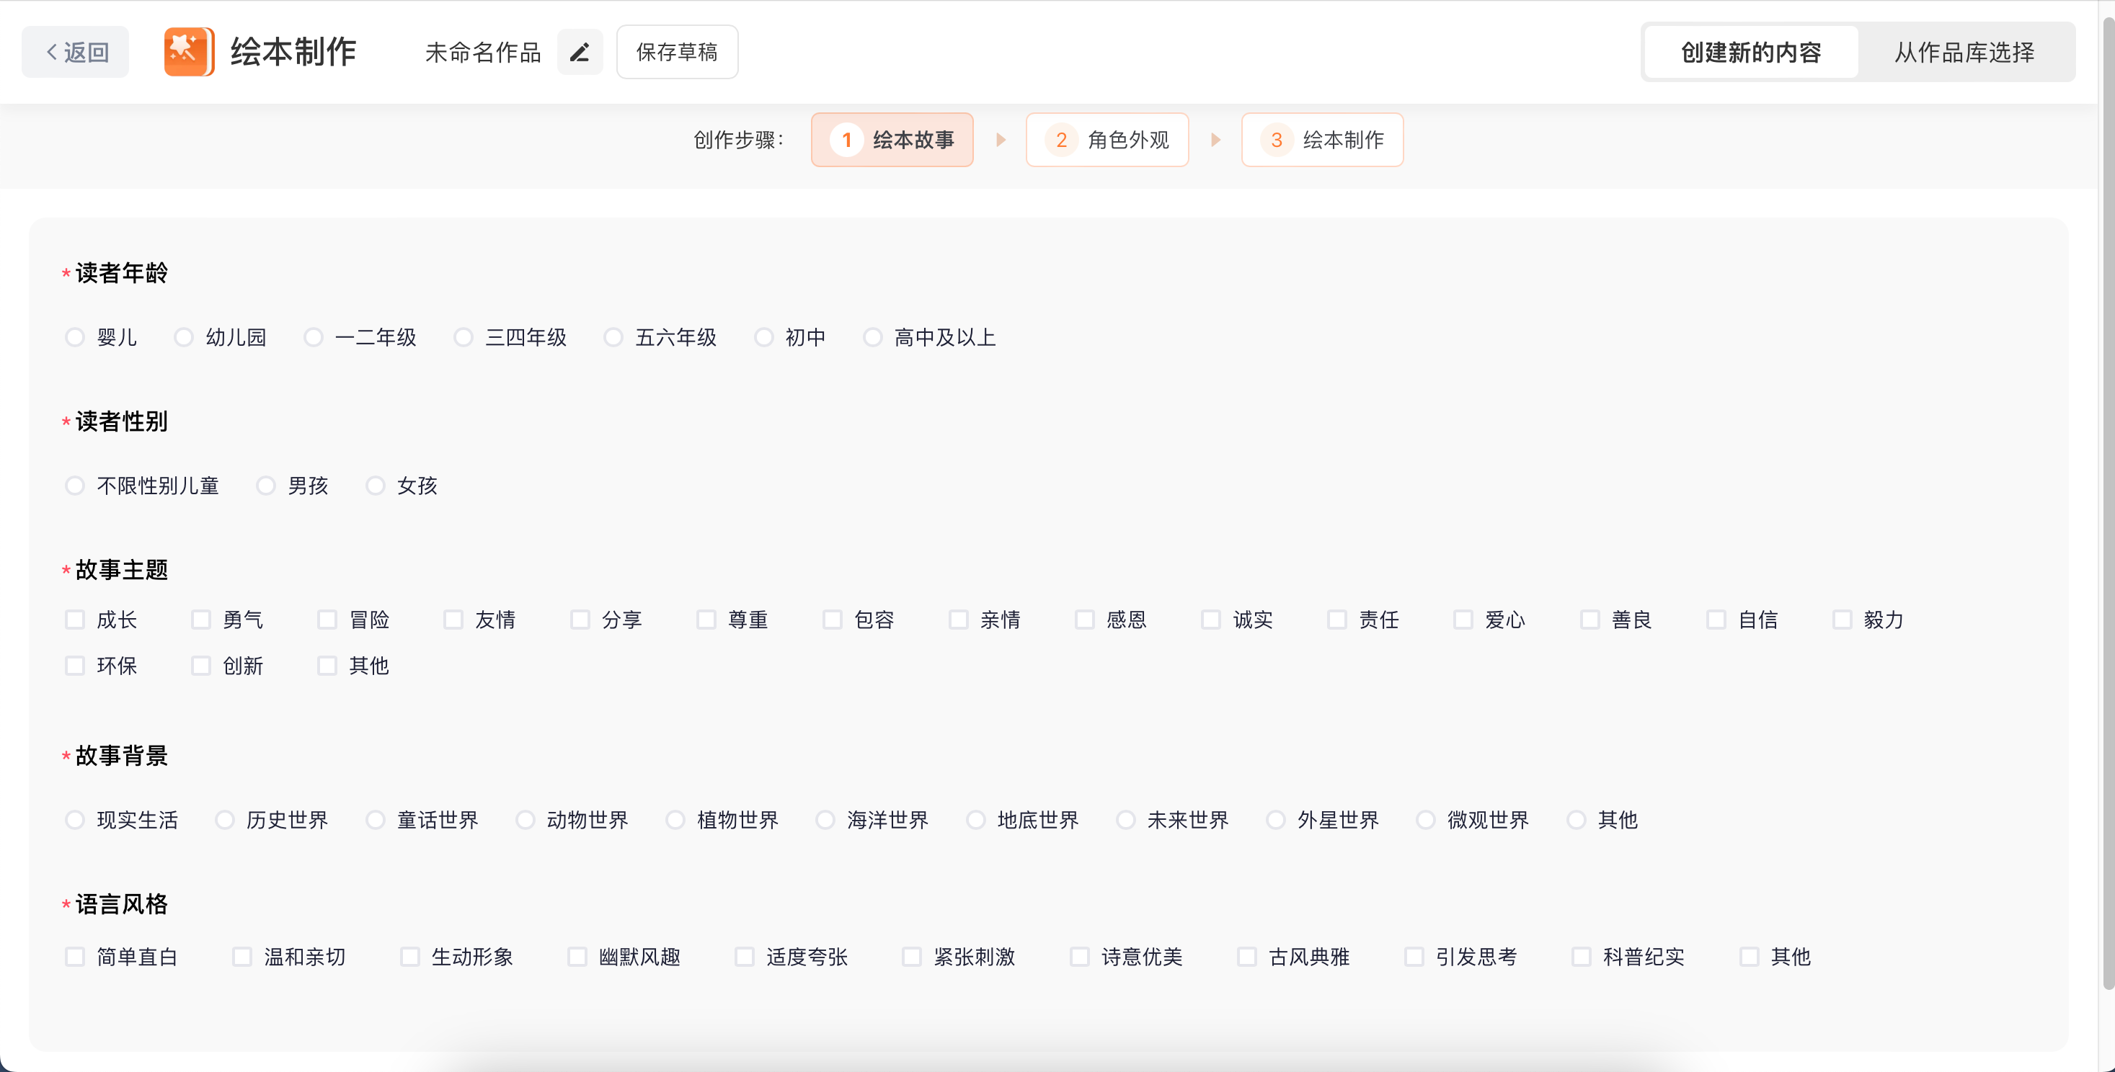Screen dimensions: 2115x1072
Task: Select the 幼儿园 reader age option
Action: point(184,337)
